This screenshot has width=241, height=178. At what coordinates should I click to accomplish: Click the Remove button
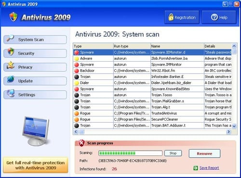(x=204, y=153)
